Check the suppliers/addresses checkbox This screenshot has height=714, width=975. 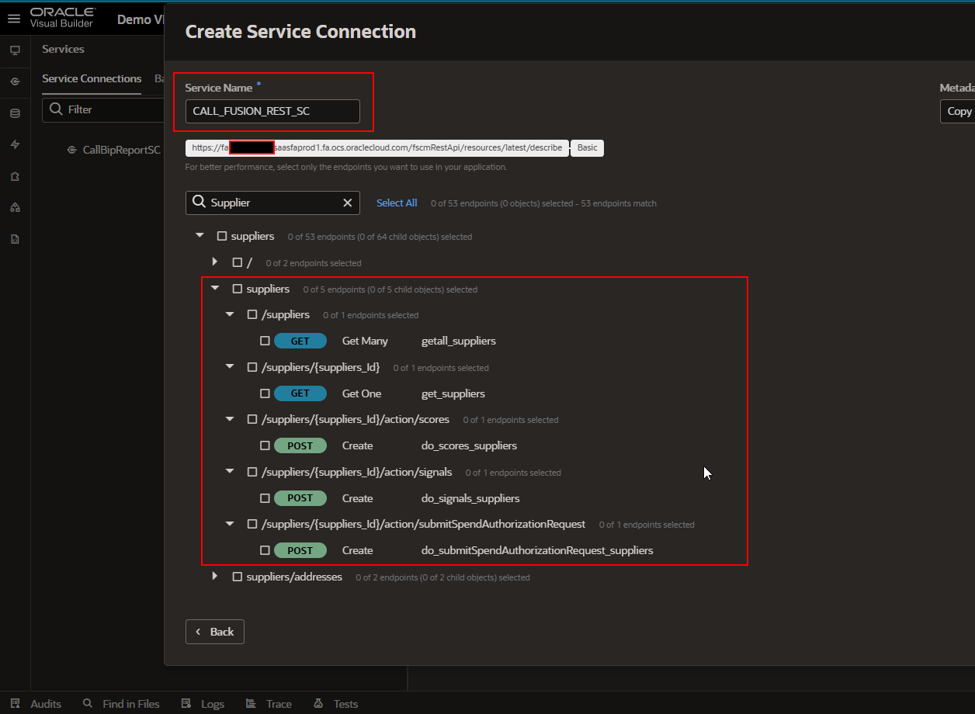point(238,577)
